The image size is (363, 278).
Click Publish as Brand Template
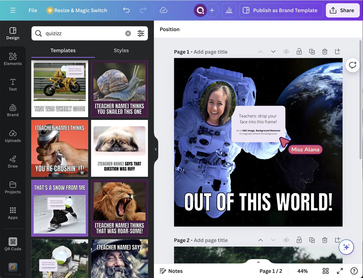[281, 10]
